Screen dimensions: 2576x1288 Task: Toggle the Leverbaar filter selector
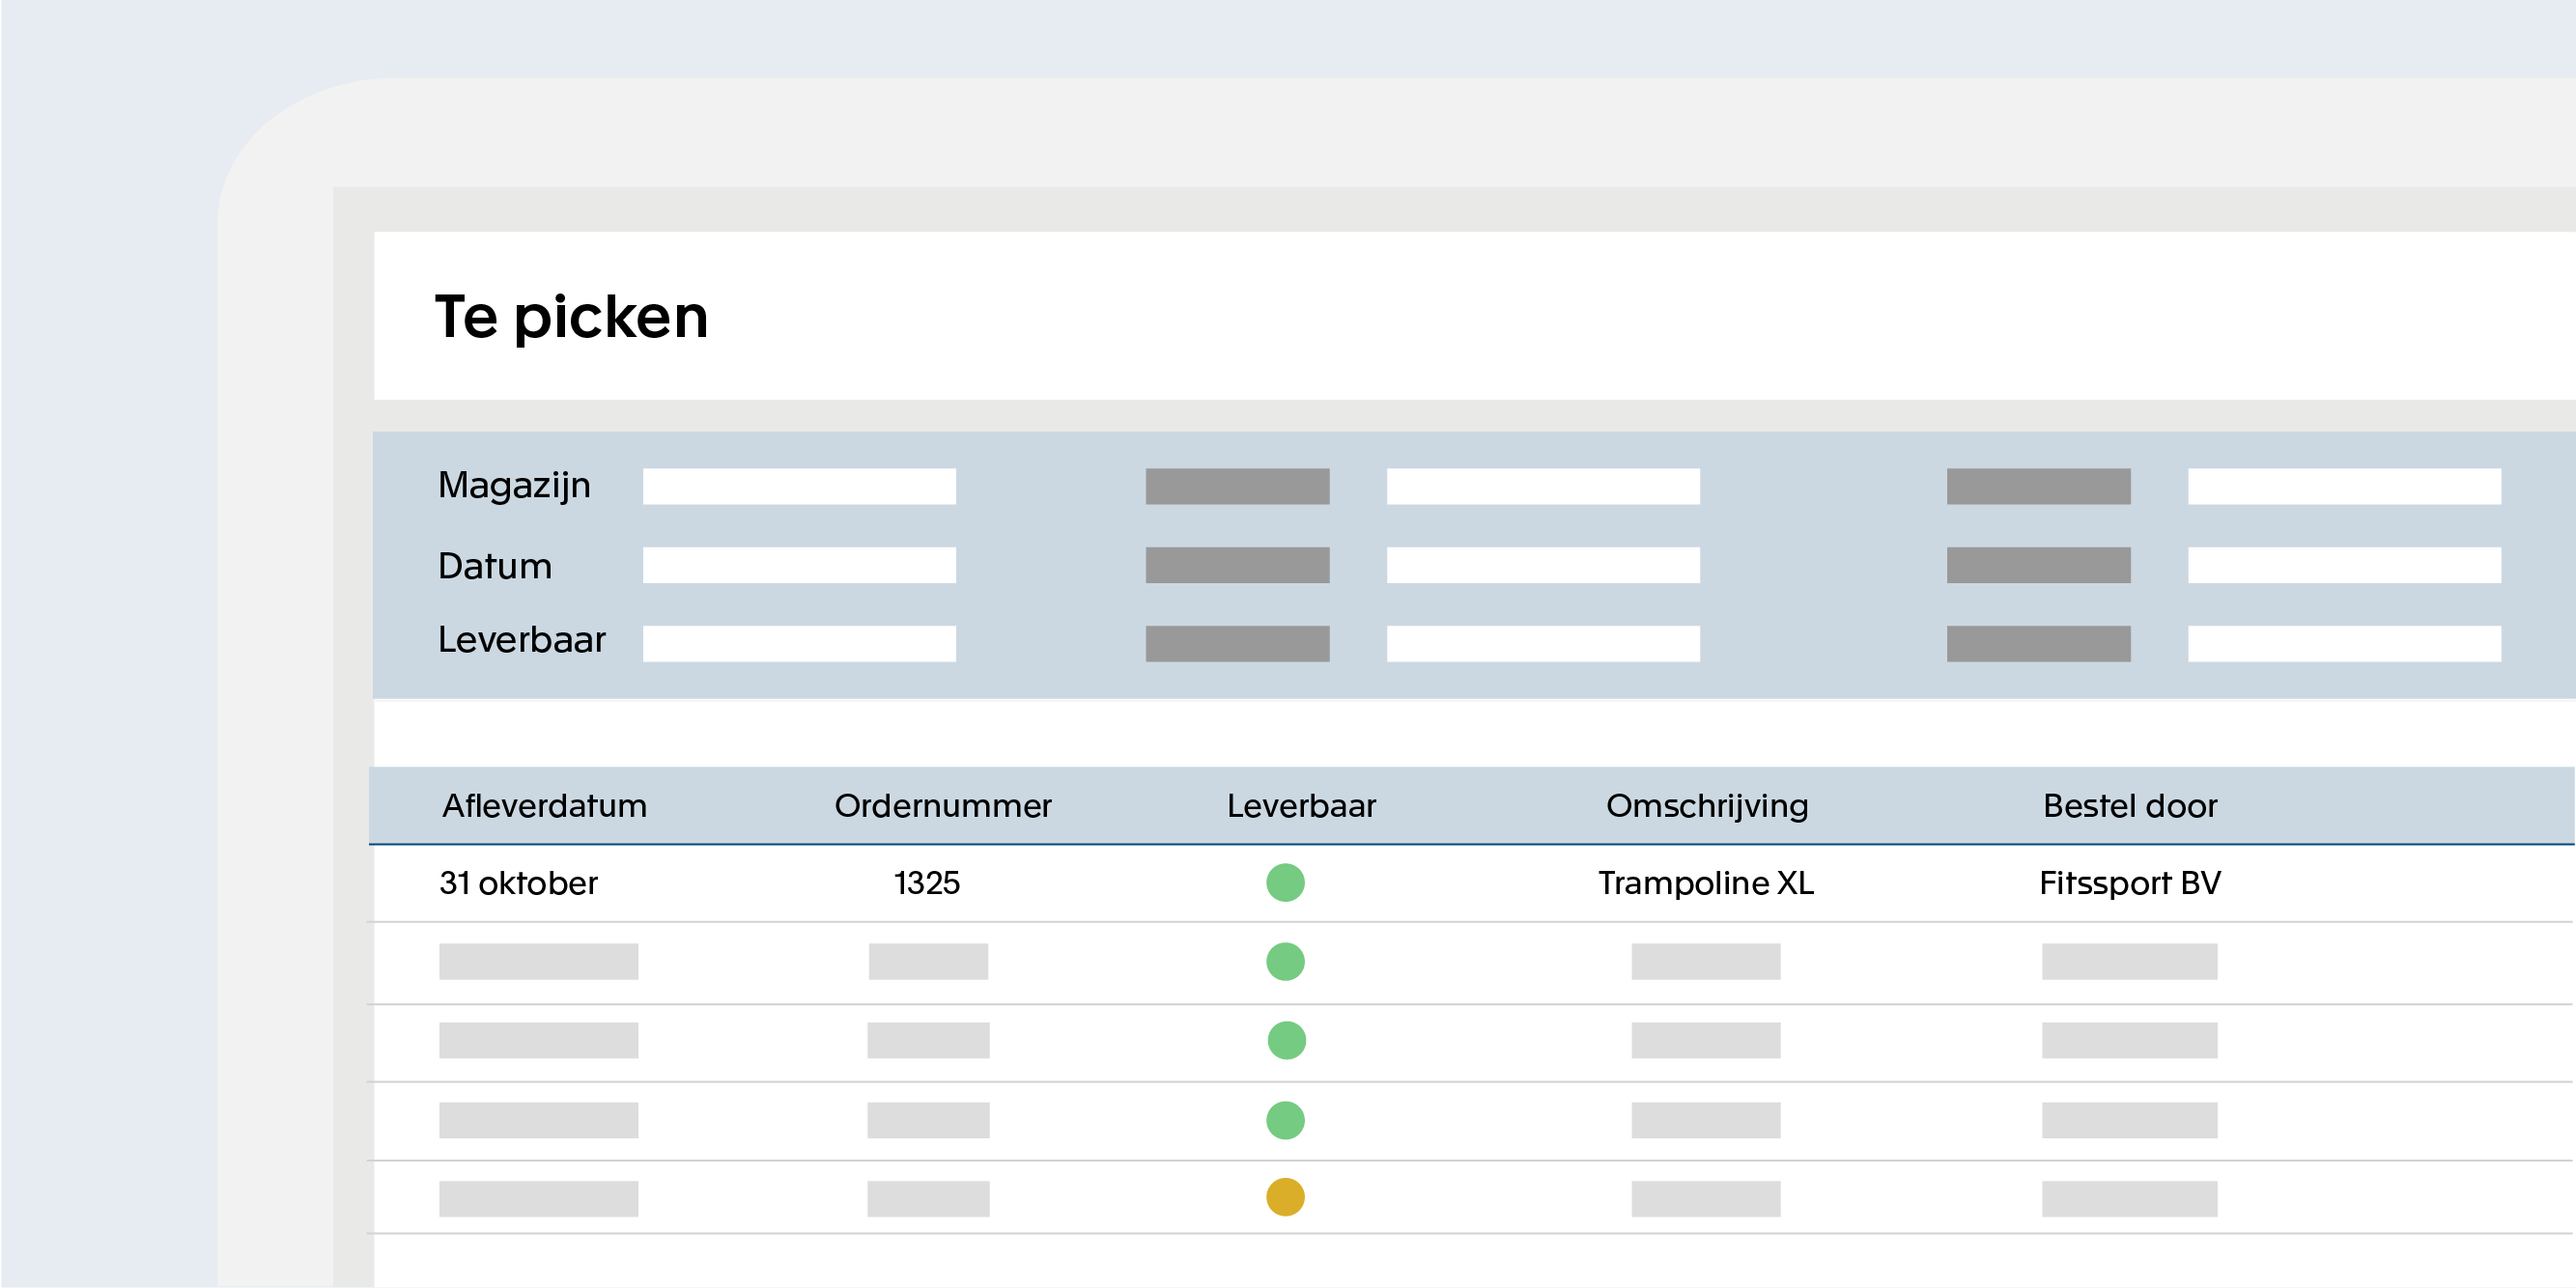click(1238, 641)
